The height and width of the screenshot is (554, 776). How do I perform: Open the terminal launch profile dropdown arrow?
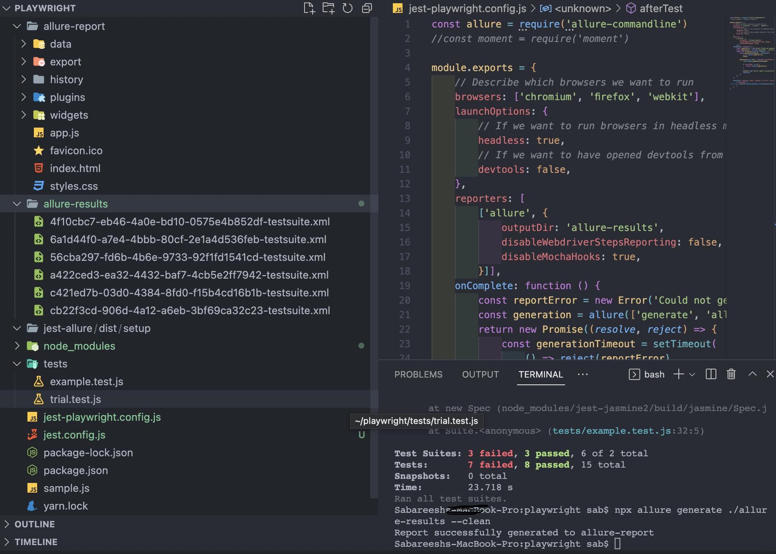(x=692, y=375)
